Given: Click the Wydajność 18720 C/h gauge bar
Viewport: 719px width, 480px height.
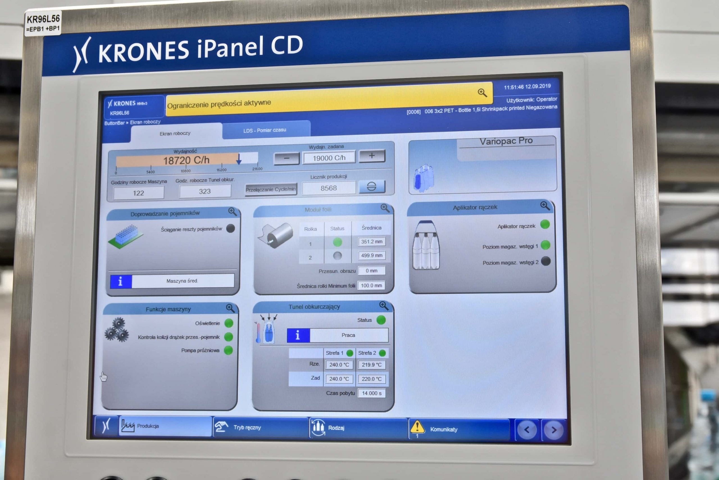Looking at the screenshot, I should [x=187, y=160].
